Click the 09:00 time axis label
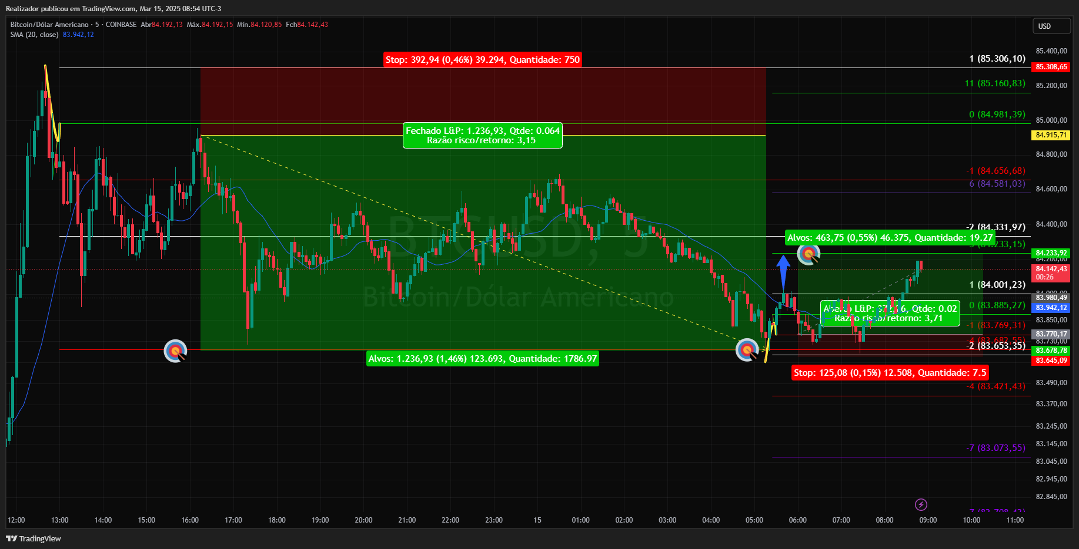 [x=928, y=520]
